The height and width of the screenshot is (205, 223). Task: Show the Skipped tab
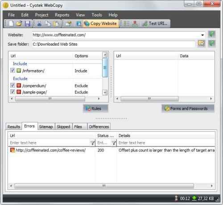[63, 127]
